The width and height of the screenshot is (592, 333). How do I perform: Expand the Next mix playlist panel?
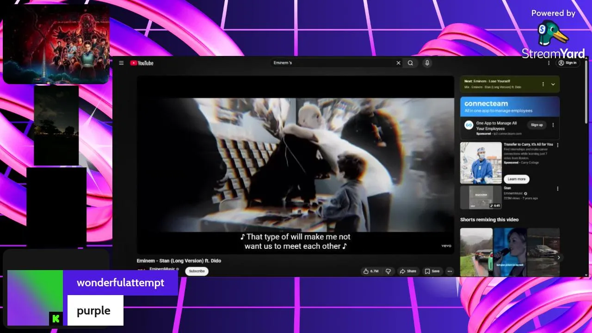click(553, 84)
